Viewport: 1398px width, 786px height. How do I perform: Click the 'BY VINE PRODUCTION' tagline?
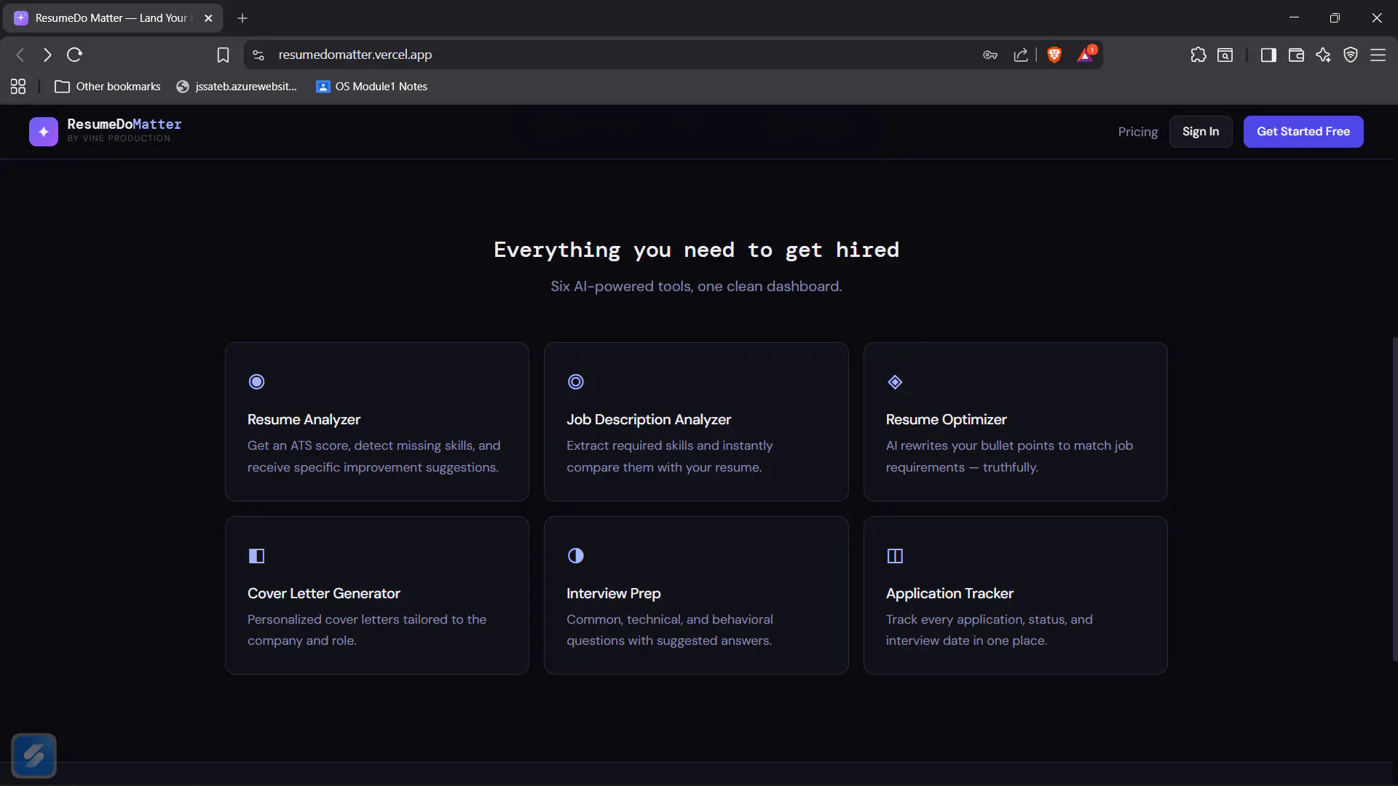[119, 138]
